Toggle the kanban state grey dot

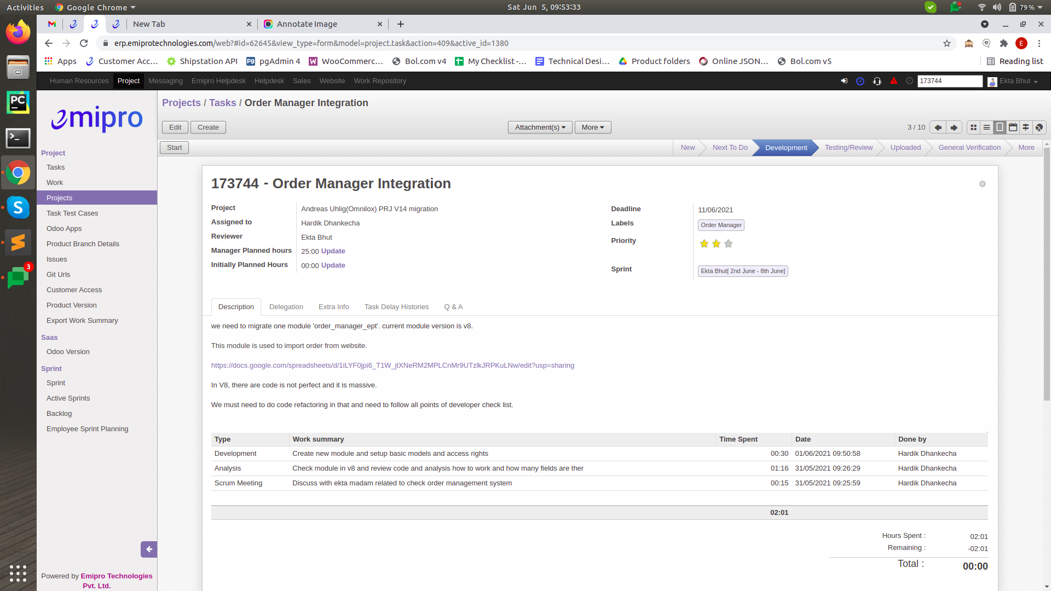coord(983,184)
